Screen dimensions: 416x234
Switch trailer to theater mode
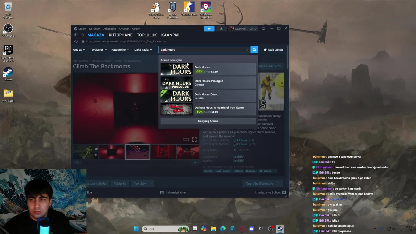186,139
